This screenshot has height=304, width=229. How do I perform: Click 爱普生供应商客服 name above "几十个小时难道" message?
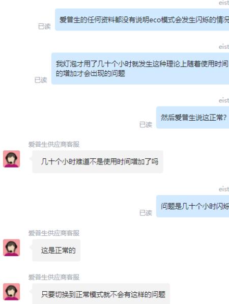point(54,144)
